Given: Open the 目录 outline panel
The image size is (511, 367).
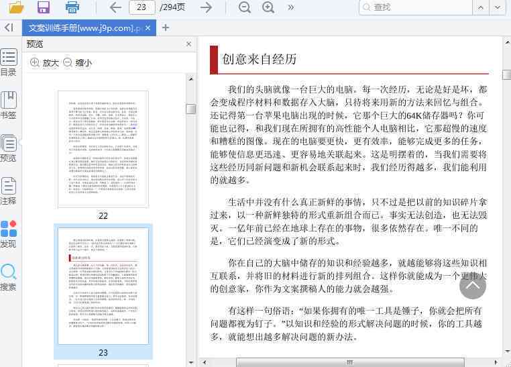Looking at the screenshot, I should pos(9,62).
